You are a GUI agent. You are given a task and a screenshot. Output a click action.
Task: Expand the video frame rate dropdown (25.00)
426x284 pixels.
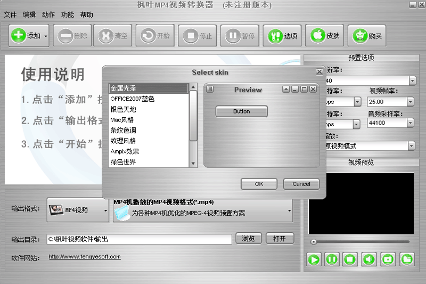click(x=410, y=102)
